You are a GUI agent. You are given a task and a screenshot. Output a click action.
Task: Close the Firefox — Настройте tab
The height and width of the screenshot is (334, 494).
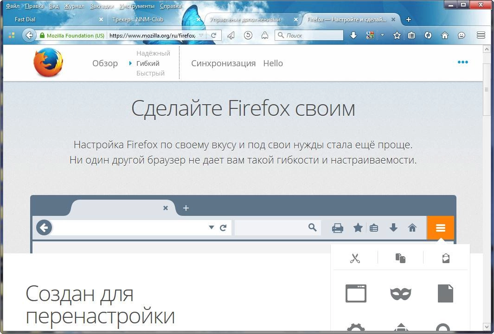pyautogui.click(x=393, y=19)
